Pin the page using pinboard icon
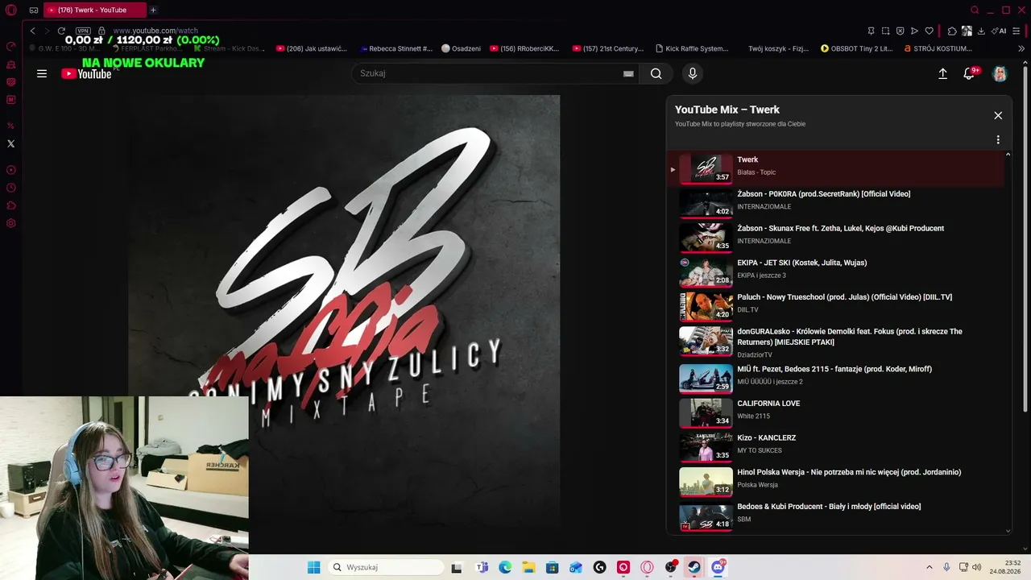Image resolution: width=1031 pixels, height=580 pixels. click(871, 31)
